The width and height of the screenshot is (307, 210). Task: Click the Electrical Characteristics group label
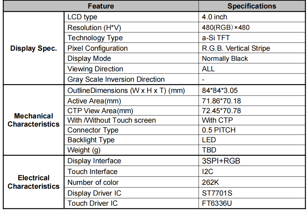coord(33,182)
